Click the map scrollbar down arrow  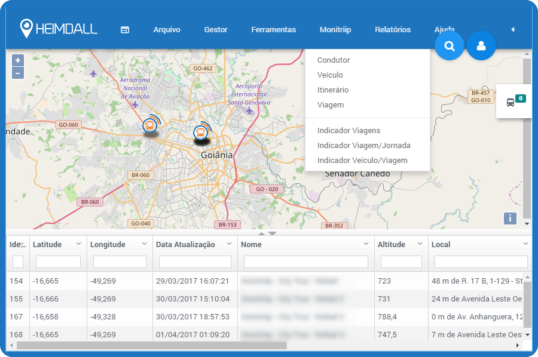pyautogui.click(x=527, y=224)
